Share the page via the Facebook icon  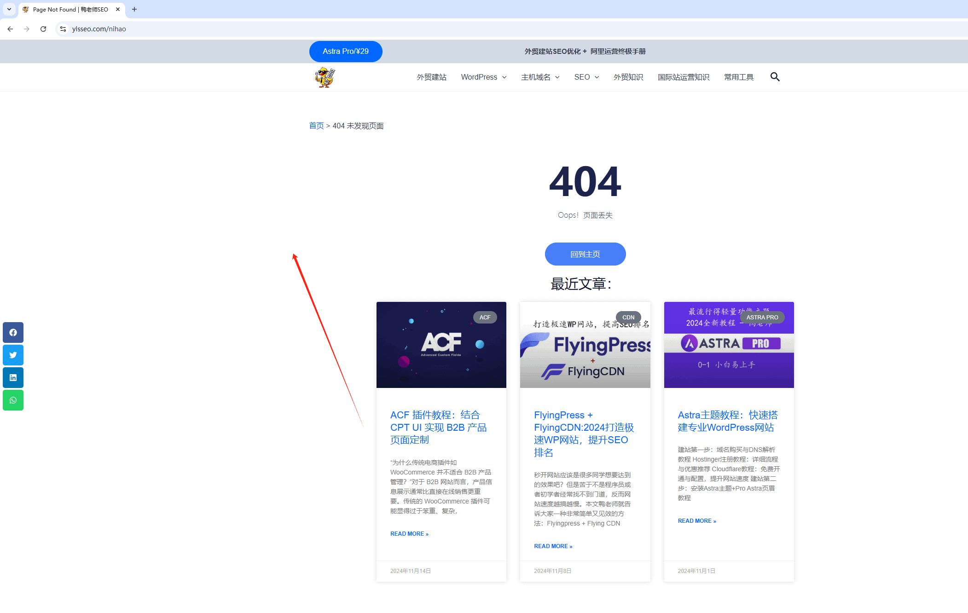13,332
